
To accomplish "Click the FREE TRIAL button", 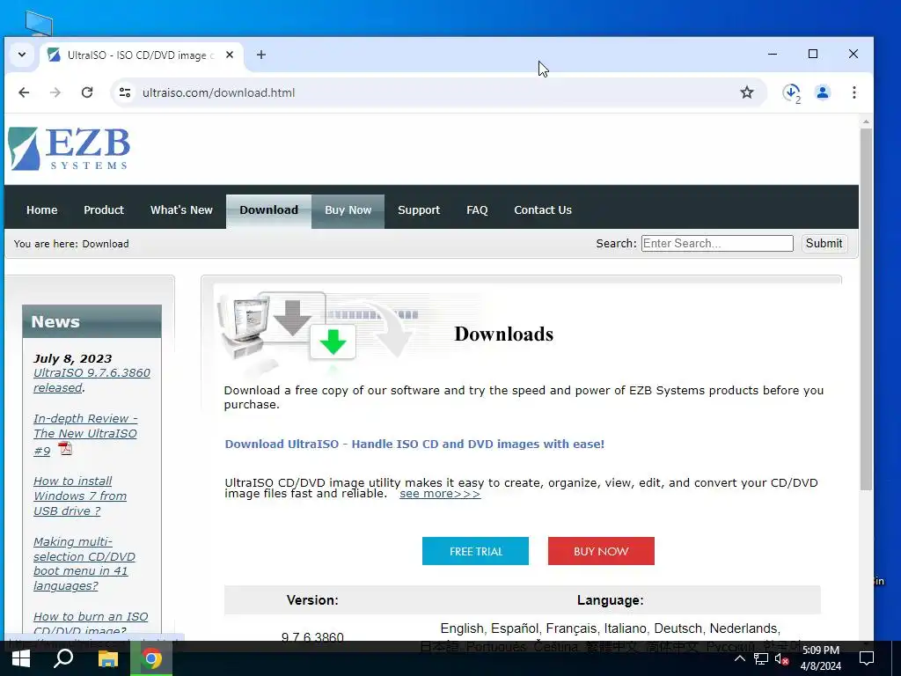I will [x=475, y=551].
